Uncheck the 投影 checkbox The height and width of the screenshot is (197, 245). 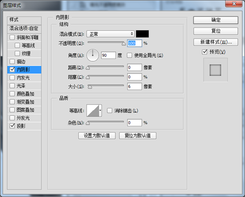tap(12, 126)
